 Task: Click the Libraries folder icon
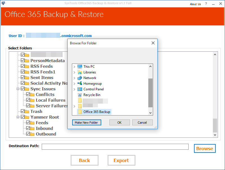click(x=80, y=72)
